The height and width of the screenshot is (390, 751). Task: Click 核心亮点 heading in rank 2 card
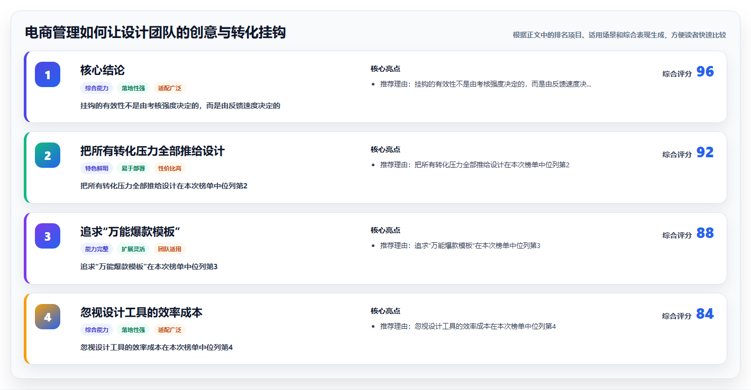point(386,149)
